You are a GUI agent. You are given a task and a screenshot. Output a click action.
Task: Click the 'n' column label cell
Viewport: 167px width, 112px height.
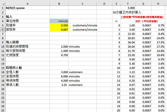pyautogui.click(x=116, y=21)
